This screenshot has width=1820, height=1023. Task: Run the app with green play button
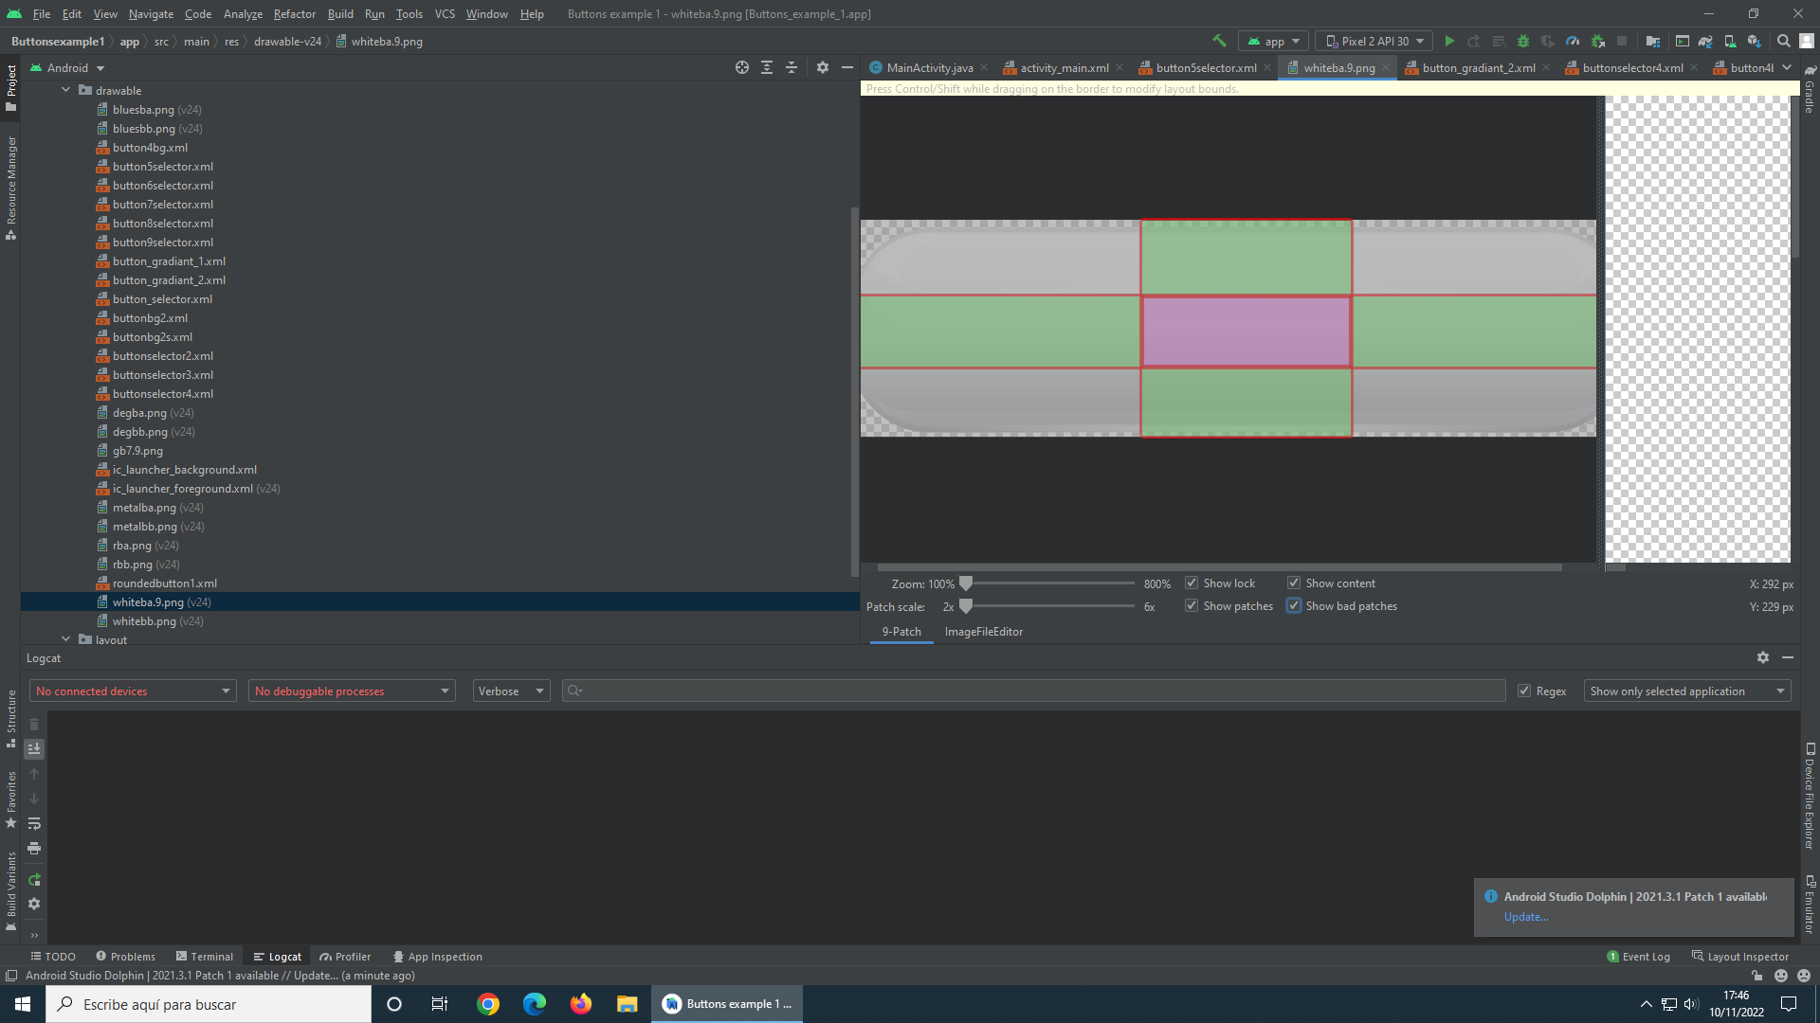1449,41
